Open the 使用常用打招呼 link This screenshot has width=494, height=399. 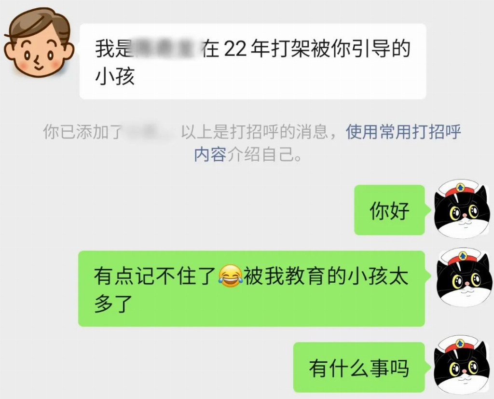click(403, 132)
